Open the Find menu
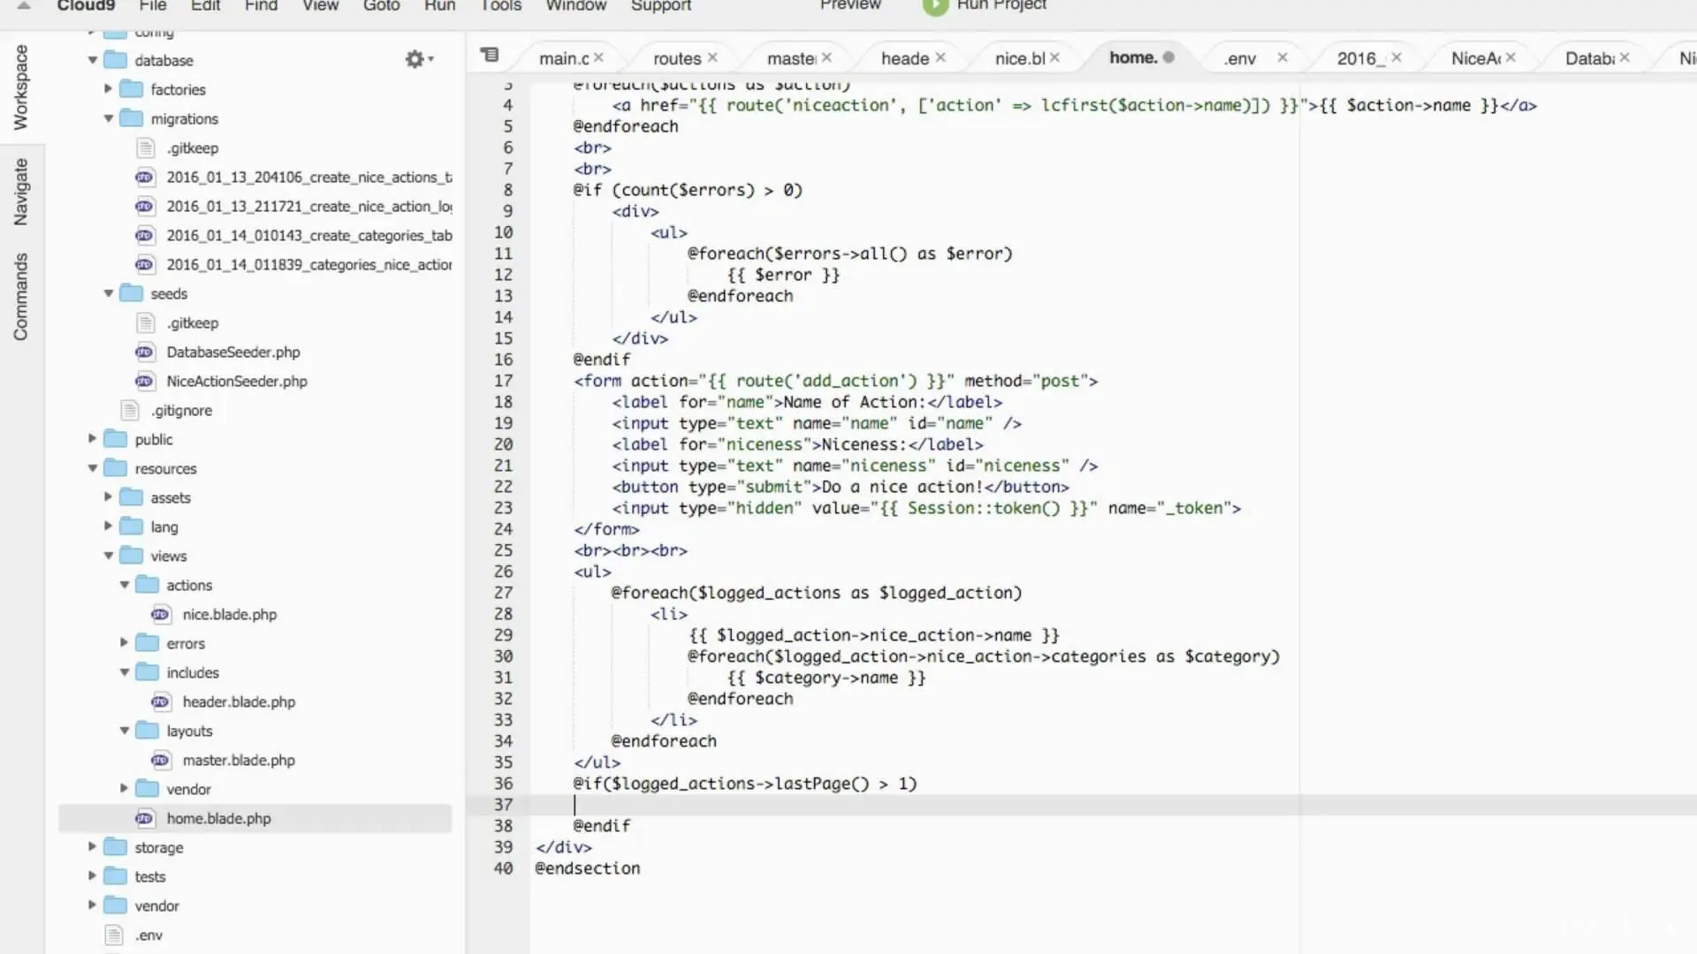This screenshot has width=1697, height=954. [x=261, y=6]
